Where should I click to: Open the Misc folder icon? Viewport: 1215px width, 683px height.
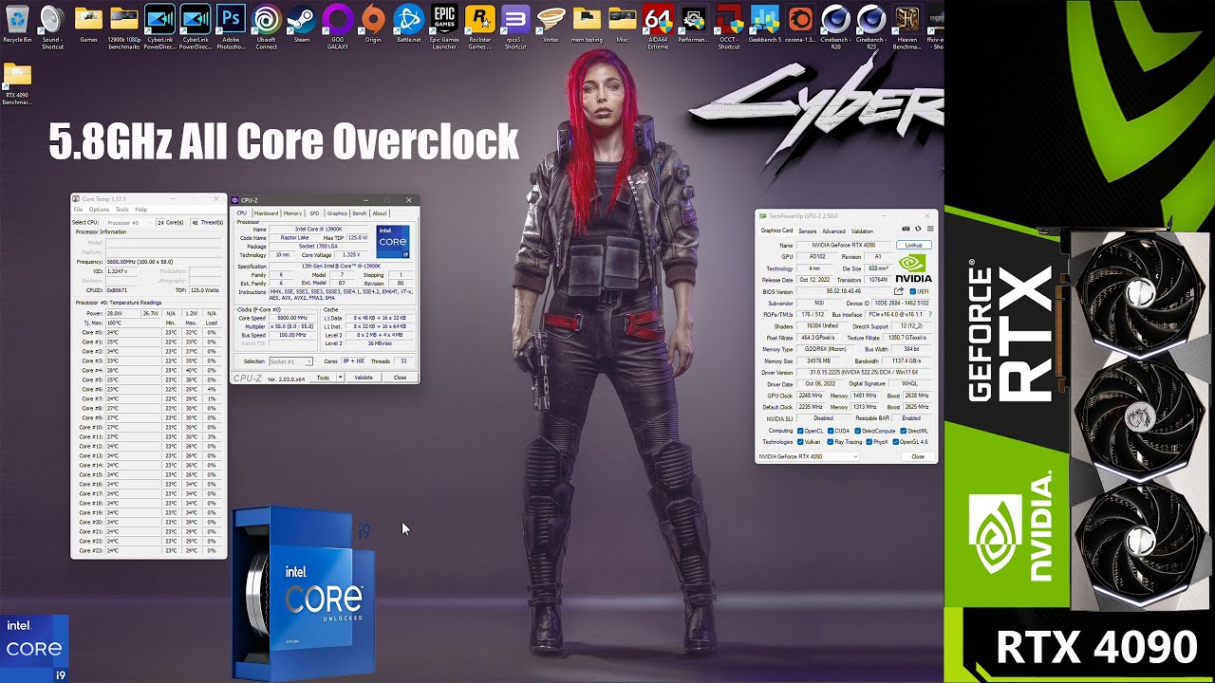pos(623,25)
